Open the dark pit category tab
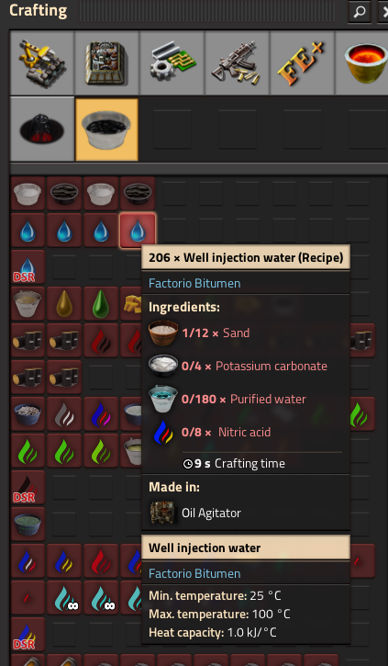This screenshot has width=388, height=666. click(x=42, y=129)
